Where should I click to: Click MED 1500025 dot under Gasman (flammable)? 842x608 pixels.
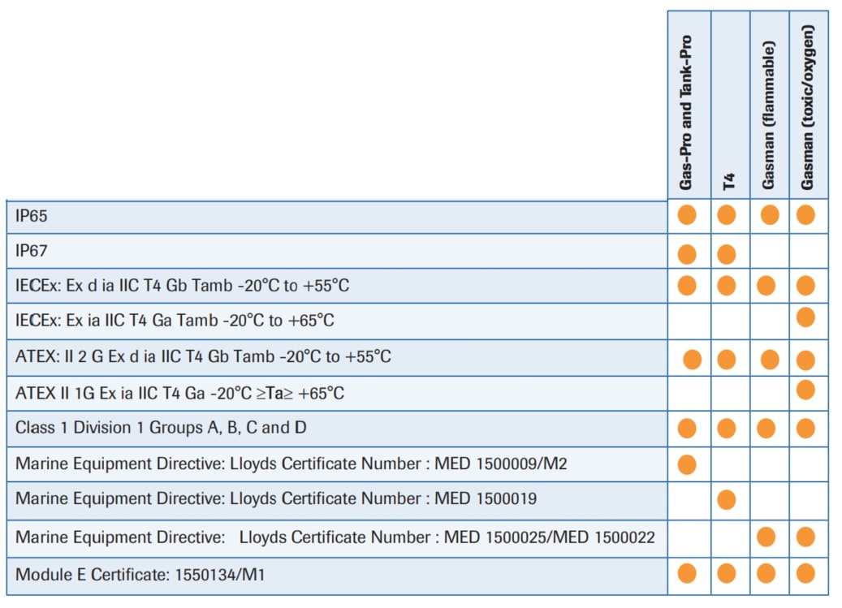point(766,537)
